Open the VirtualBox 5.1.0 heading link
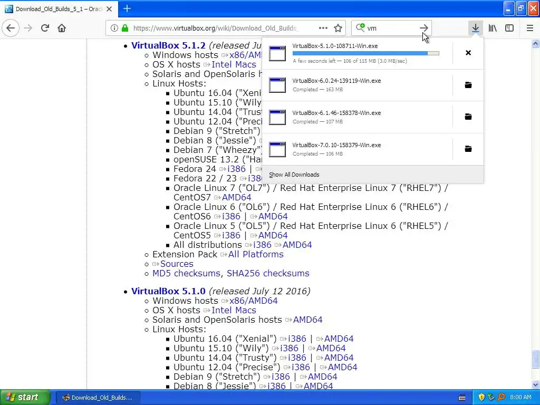The width and height of the screenshot is (540, 405). (168, 291)
